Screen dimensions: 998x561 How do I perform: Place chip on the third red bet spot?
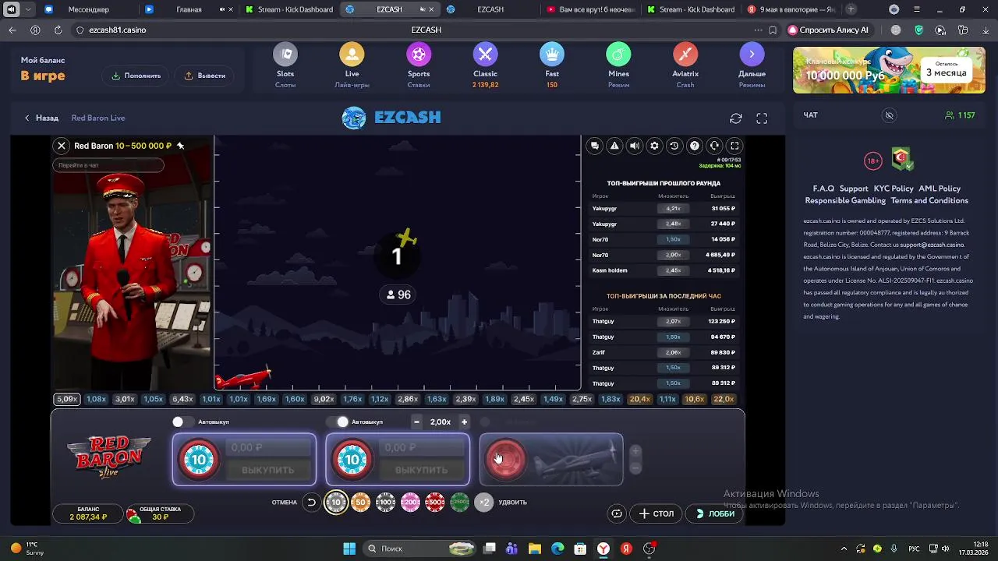506,459
